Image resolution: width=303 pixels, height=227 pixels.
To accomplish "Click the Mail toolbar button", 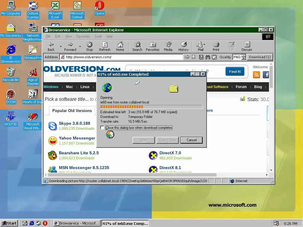I will click(x=200, y=46).
